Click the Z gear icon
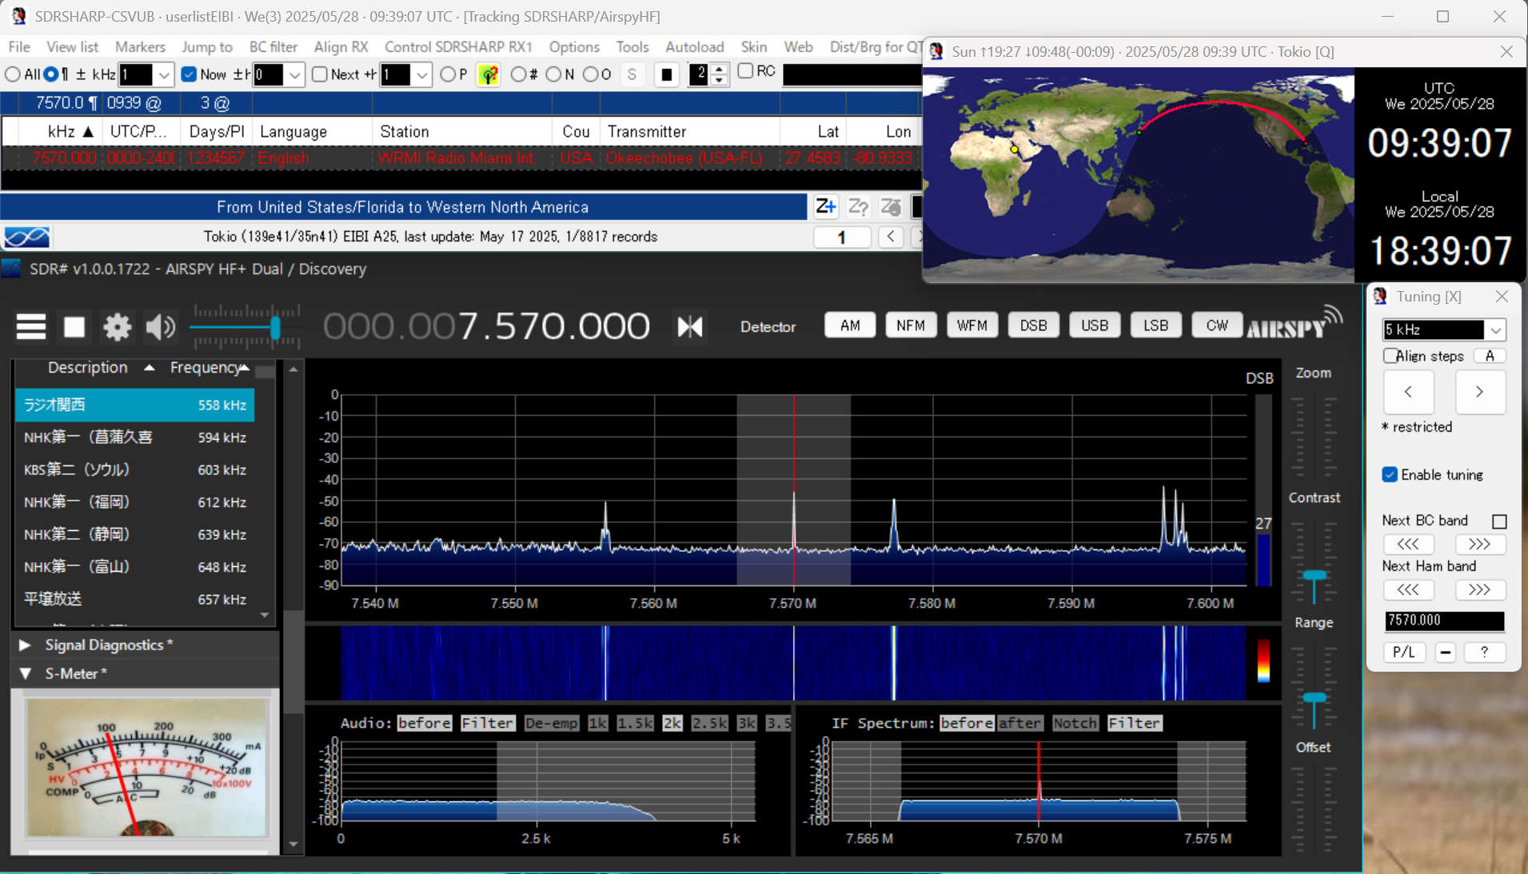 point(891,207)
